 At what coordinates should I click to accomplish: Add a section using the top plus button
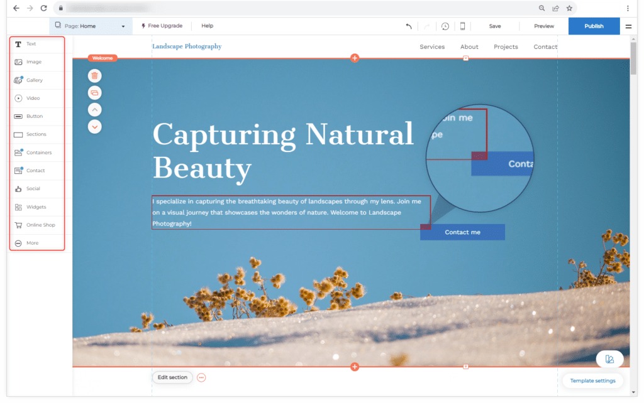[355, 58]
